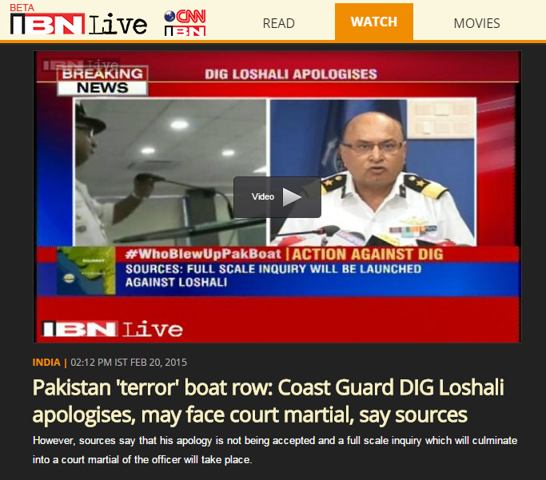The height and width of the screenshot is (480, 546).
Task: Click the IBN Live logo
Action: point(78,24)
